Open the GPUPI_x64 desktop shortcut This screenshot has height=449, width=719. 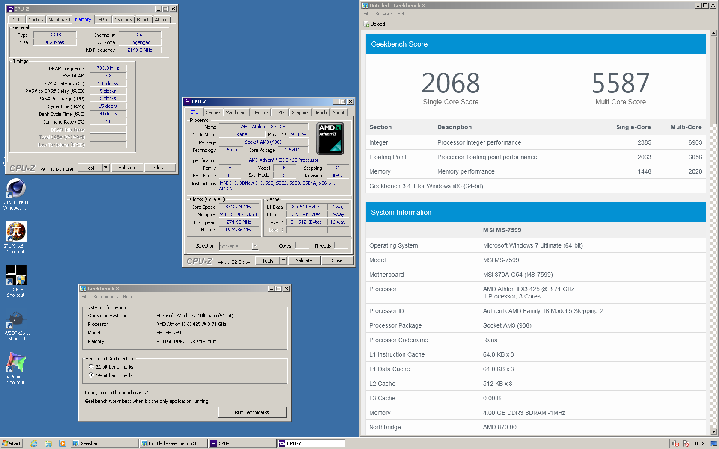pyautogui.click(x=16, y=238)
